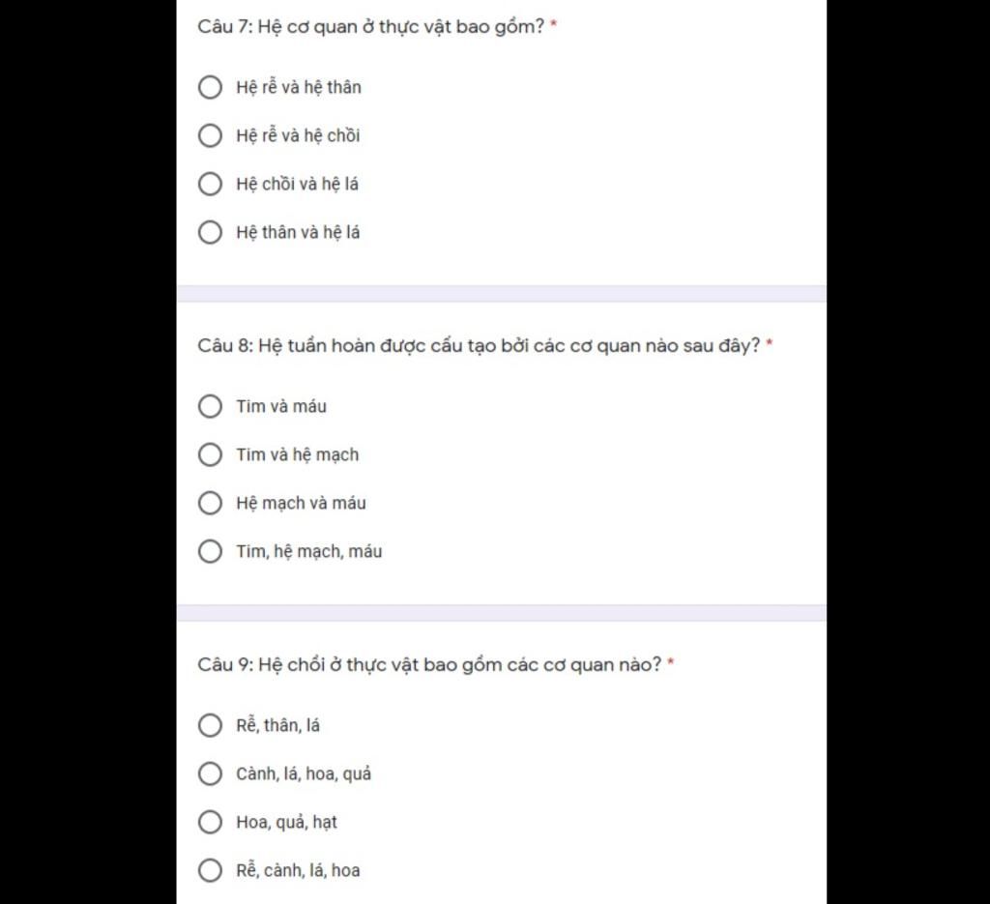Select the 'Hệ rễ và hệ thân' option
The height and width of the screenshot is (904, 990).
click(210, 87)
